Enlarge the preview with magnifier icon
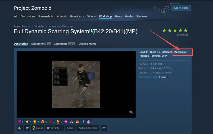This screenshot has height=134, width=213. 131,112
